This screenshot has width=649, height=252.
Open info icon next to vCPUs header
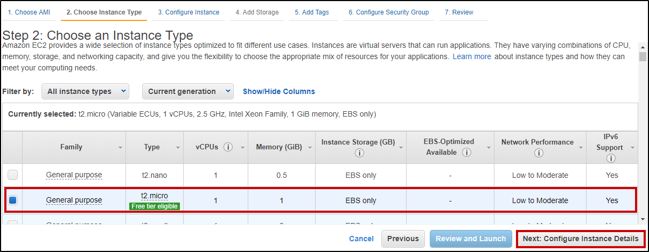point(228,147)
